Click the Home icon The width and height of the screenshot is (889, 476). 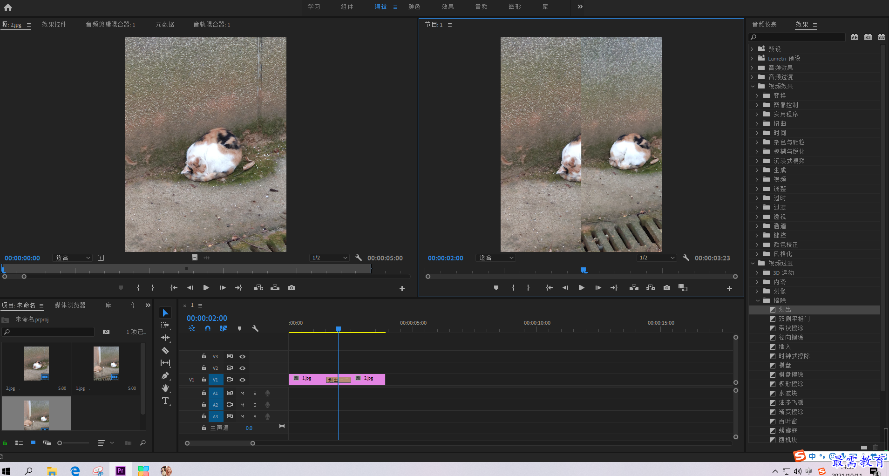pos(8,7)
